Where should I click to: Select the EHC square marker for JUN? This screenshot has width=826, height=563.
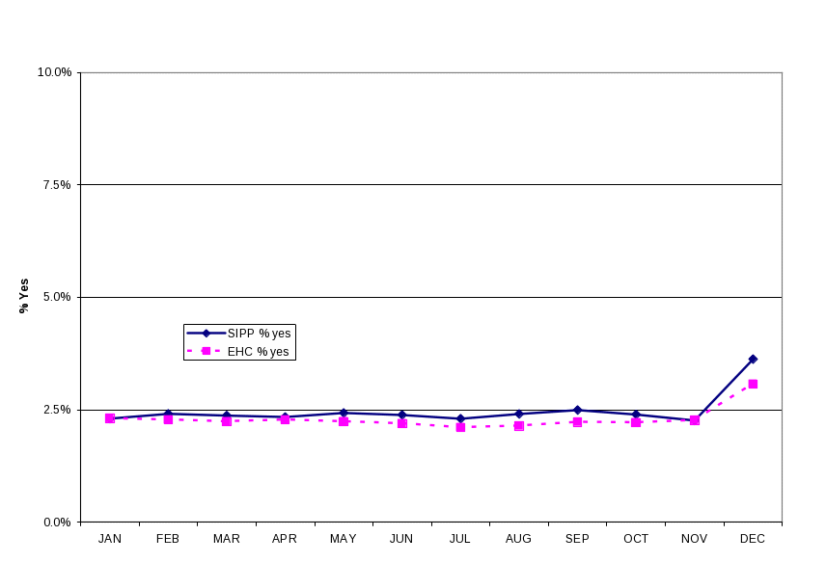[x=402, y=423]
